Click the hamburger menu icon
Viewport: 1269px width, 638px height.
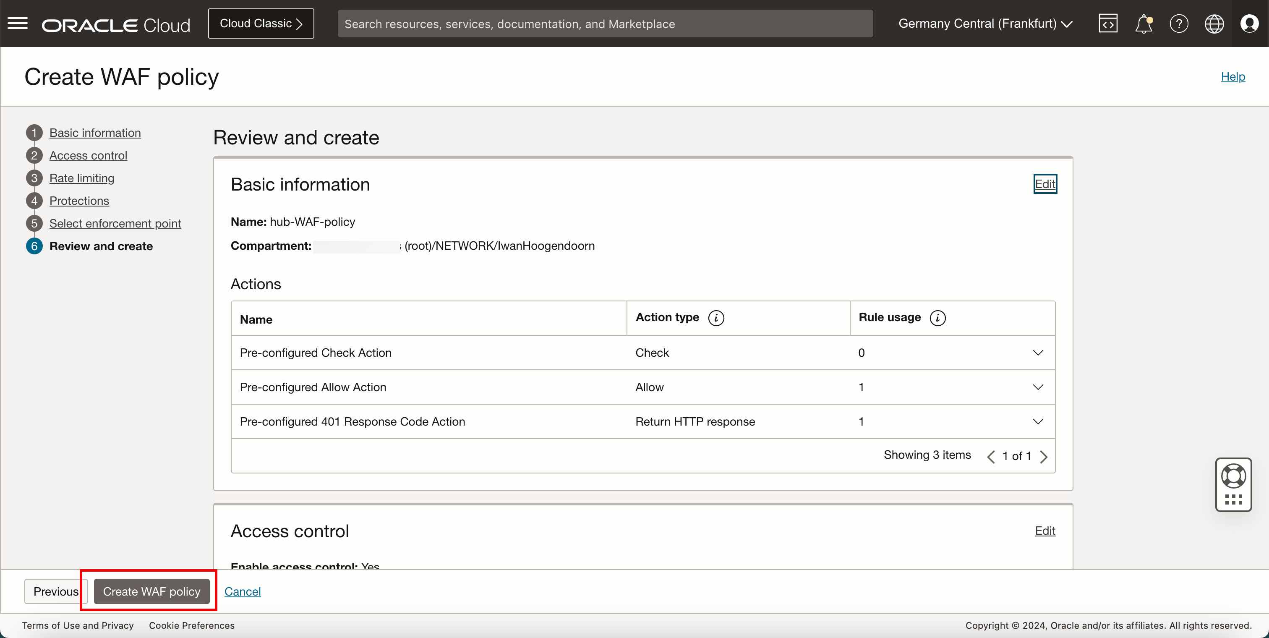[18, 23]
